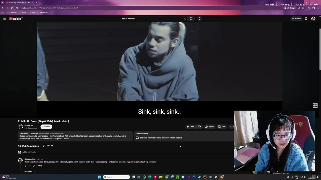Open a new browser tab
Viewport: 321px width, 180px height.
pyautogui.click(x=36, y=2)
